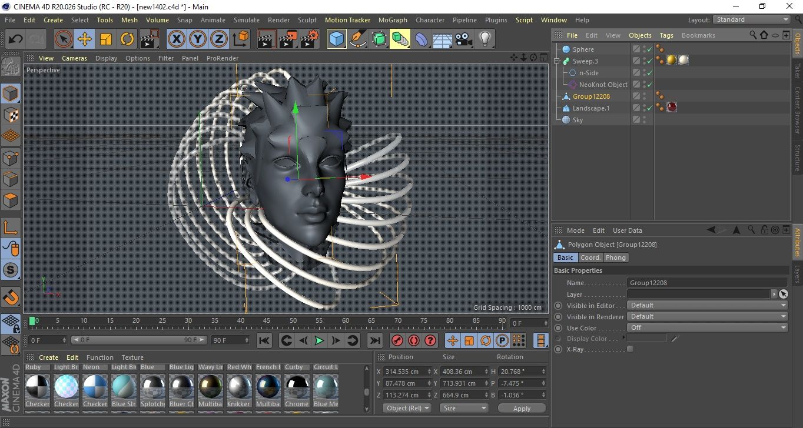Click the Apply button
The height and width of the screenshot is (428, 803).
point(522,408)
